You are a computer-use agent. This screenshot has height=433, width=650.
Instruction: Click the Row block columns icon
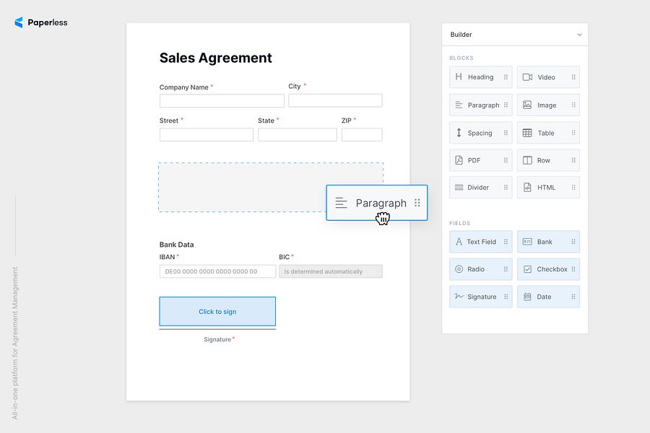pyautogui.click(x=527, y=160)
